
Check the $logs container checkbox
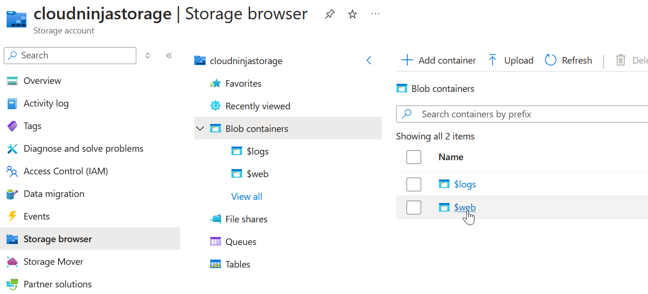tap(414, 184)
